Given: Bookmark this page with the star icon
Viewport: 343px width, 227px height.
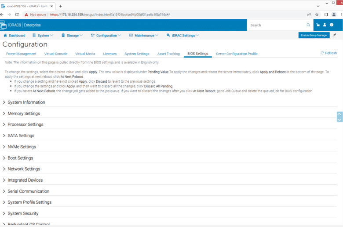Looking at the screenshot, I should pos(317,15).
